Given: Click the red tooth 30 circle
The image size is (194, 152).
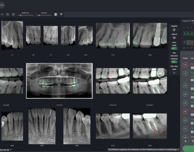Looking at the screenshot, I should pos(185,111).
